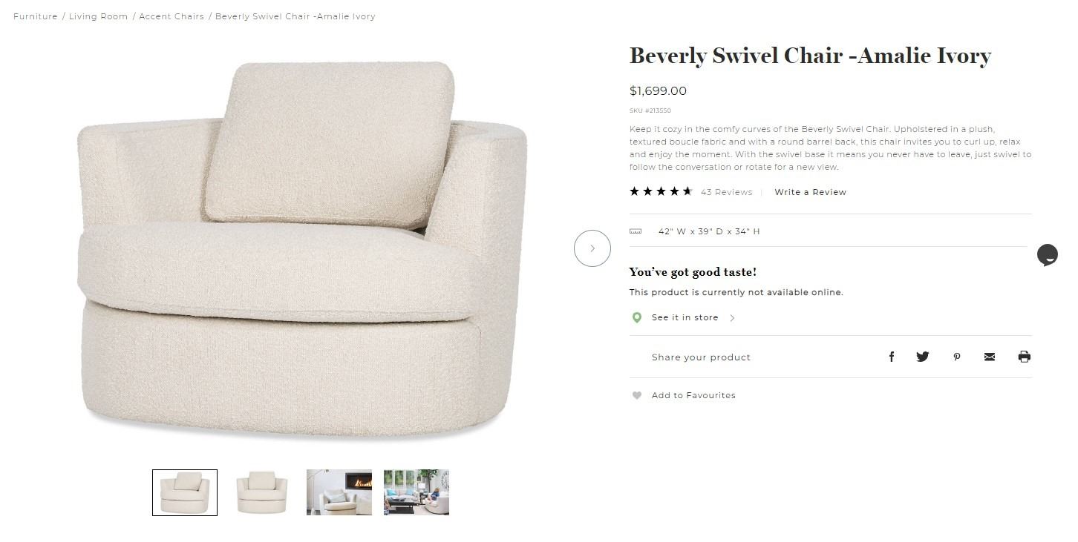The width and height of the screenshot is (1078, 542).
Task: Share product on Twitter
Action: pyautogui.click(x=923, y=357)
